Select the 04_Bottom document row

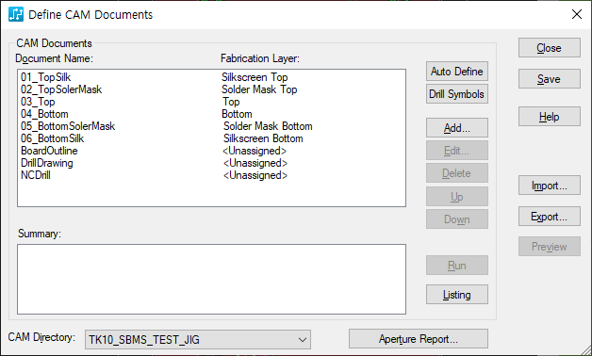(x=211, y=114)
